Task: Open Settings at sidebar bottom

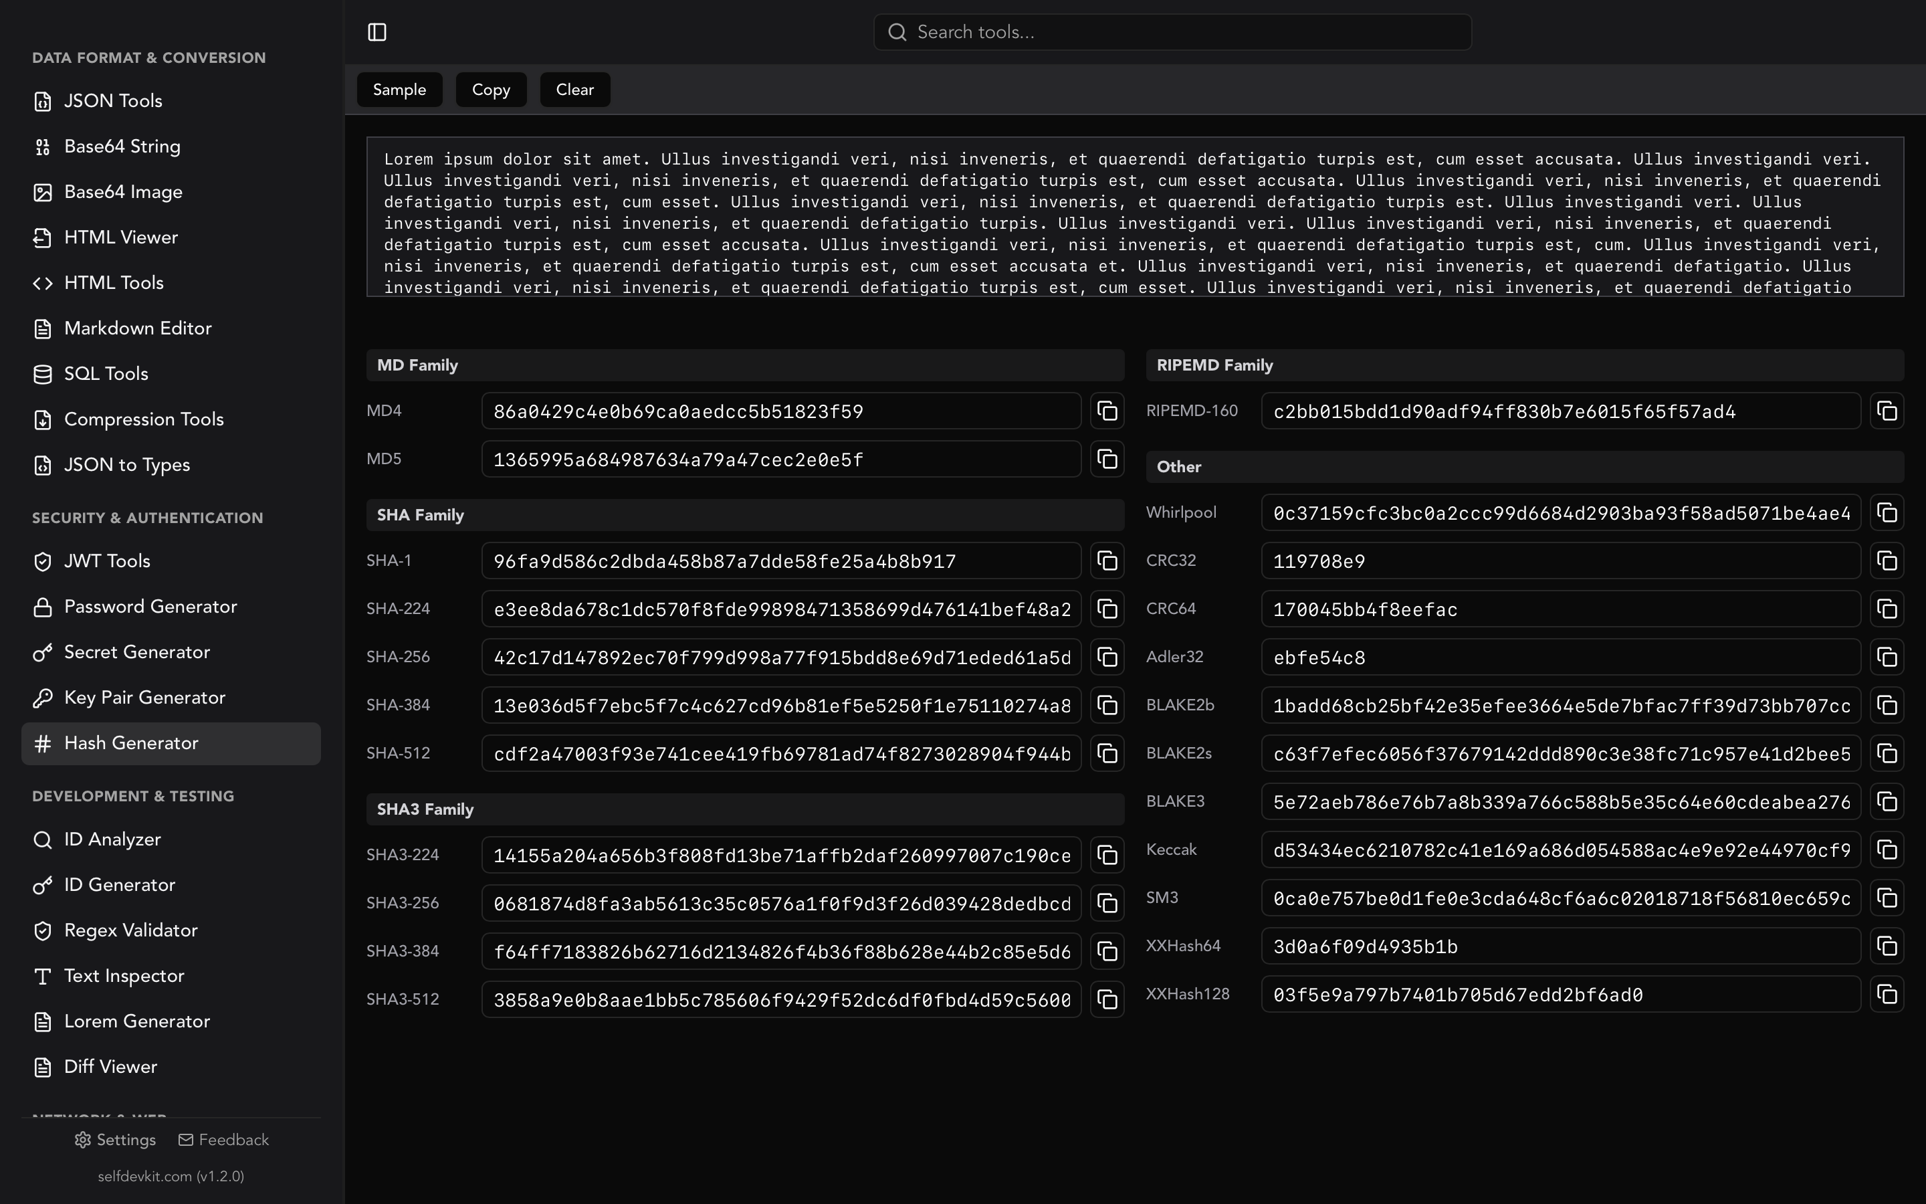Action: click(x=116, y=1140)
